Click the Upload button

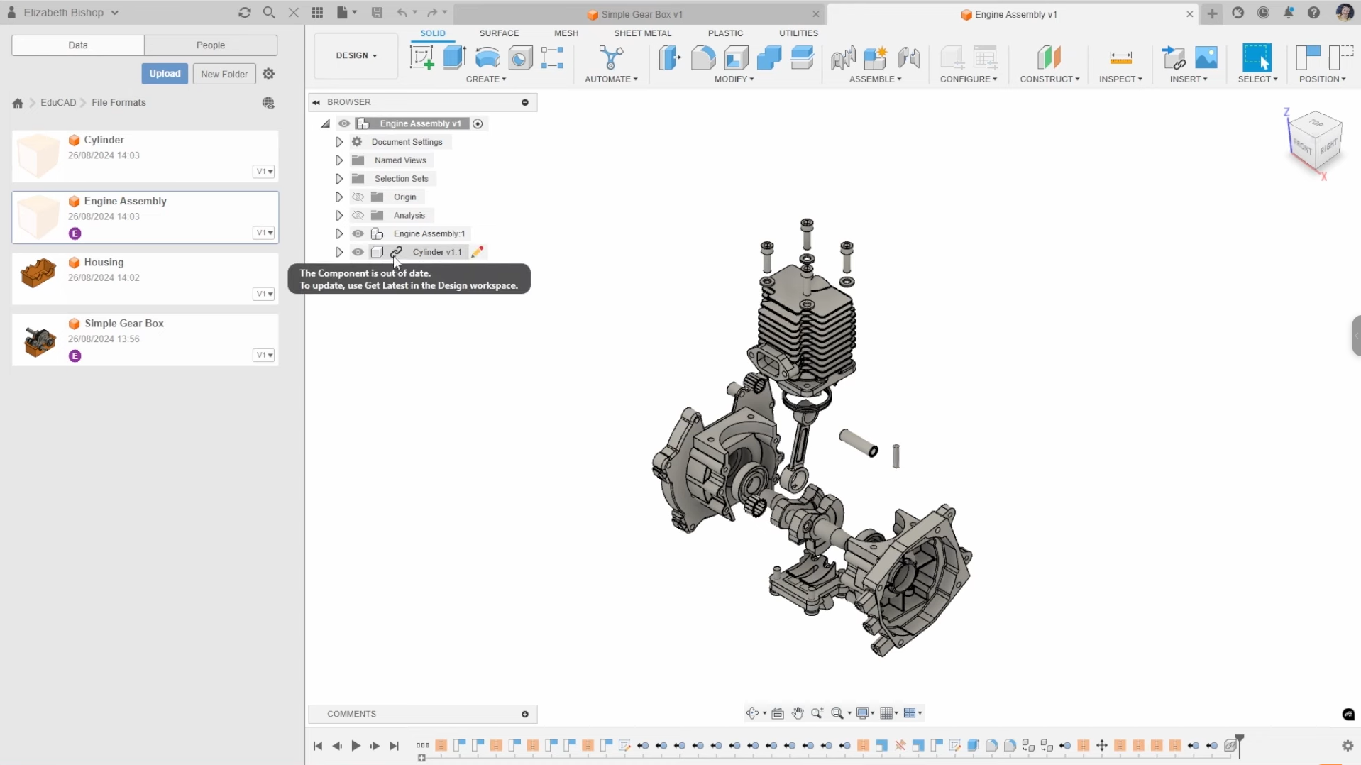coord(165,74)
